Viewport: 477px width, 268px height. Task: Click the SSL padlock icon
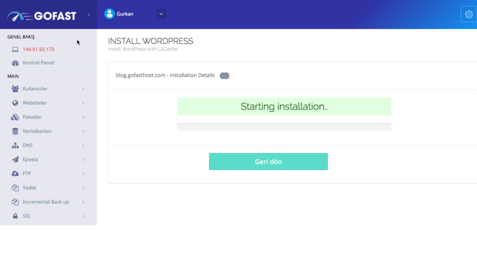pos(15,216)
